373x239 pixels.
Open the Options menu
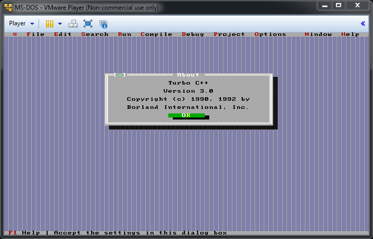(x=270, y=34)
